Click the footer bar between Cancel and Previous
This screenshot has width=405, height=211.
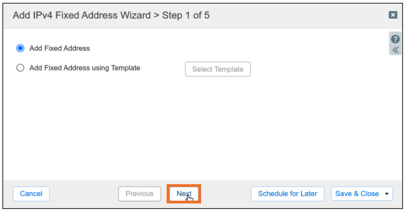[83, 194]
